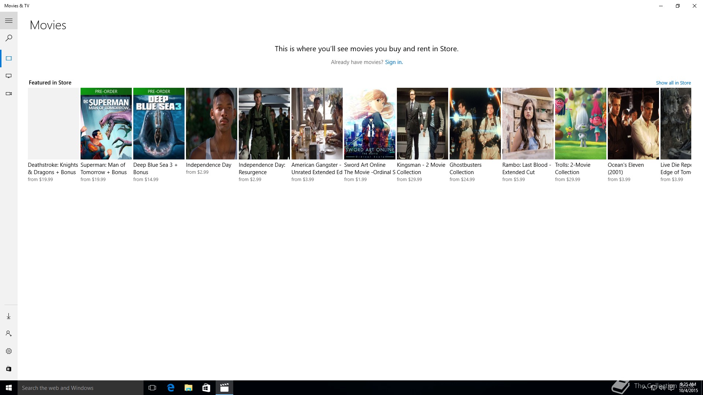Open personal Videos camera icon in sidebar

click(9, 94)
